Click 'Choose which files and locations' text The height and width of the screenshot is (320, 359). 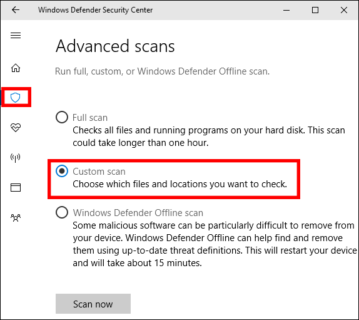(179, 184)
